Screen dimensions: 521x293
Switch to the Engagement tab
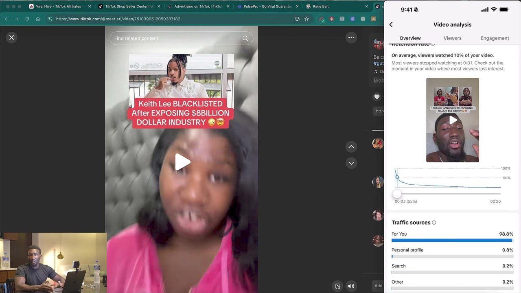(x=495, y=38)
